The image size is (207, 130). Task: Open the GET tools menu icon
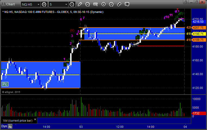coord(95,4)
